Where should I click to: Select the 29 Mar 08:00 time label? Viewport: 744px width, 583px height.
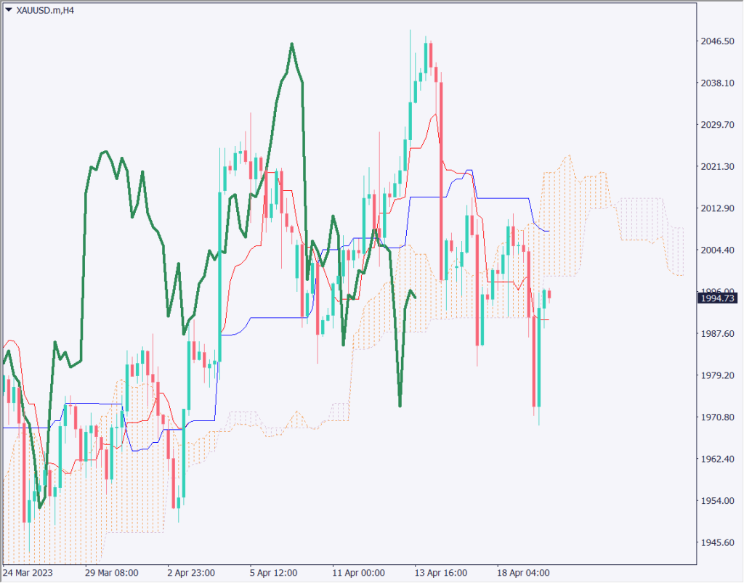click(110, 573)
